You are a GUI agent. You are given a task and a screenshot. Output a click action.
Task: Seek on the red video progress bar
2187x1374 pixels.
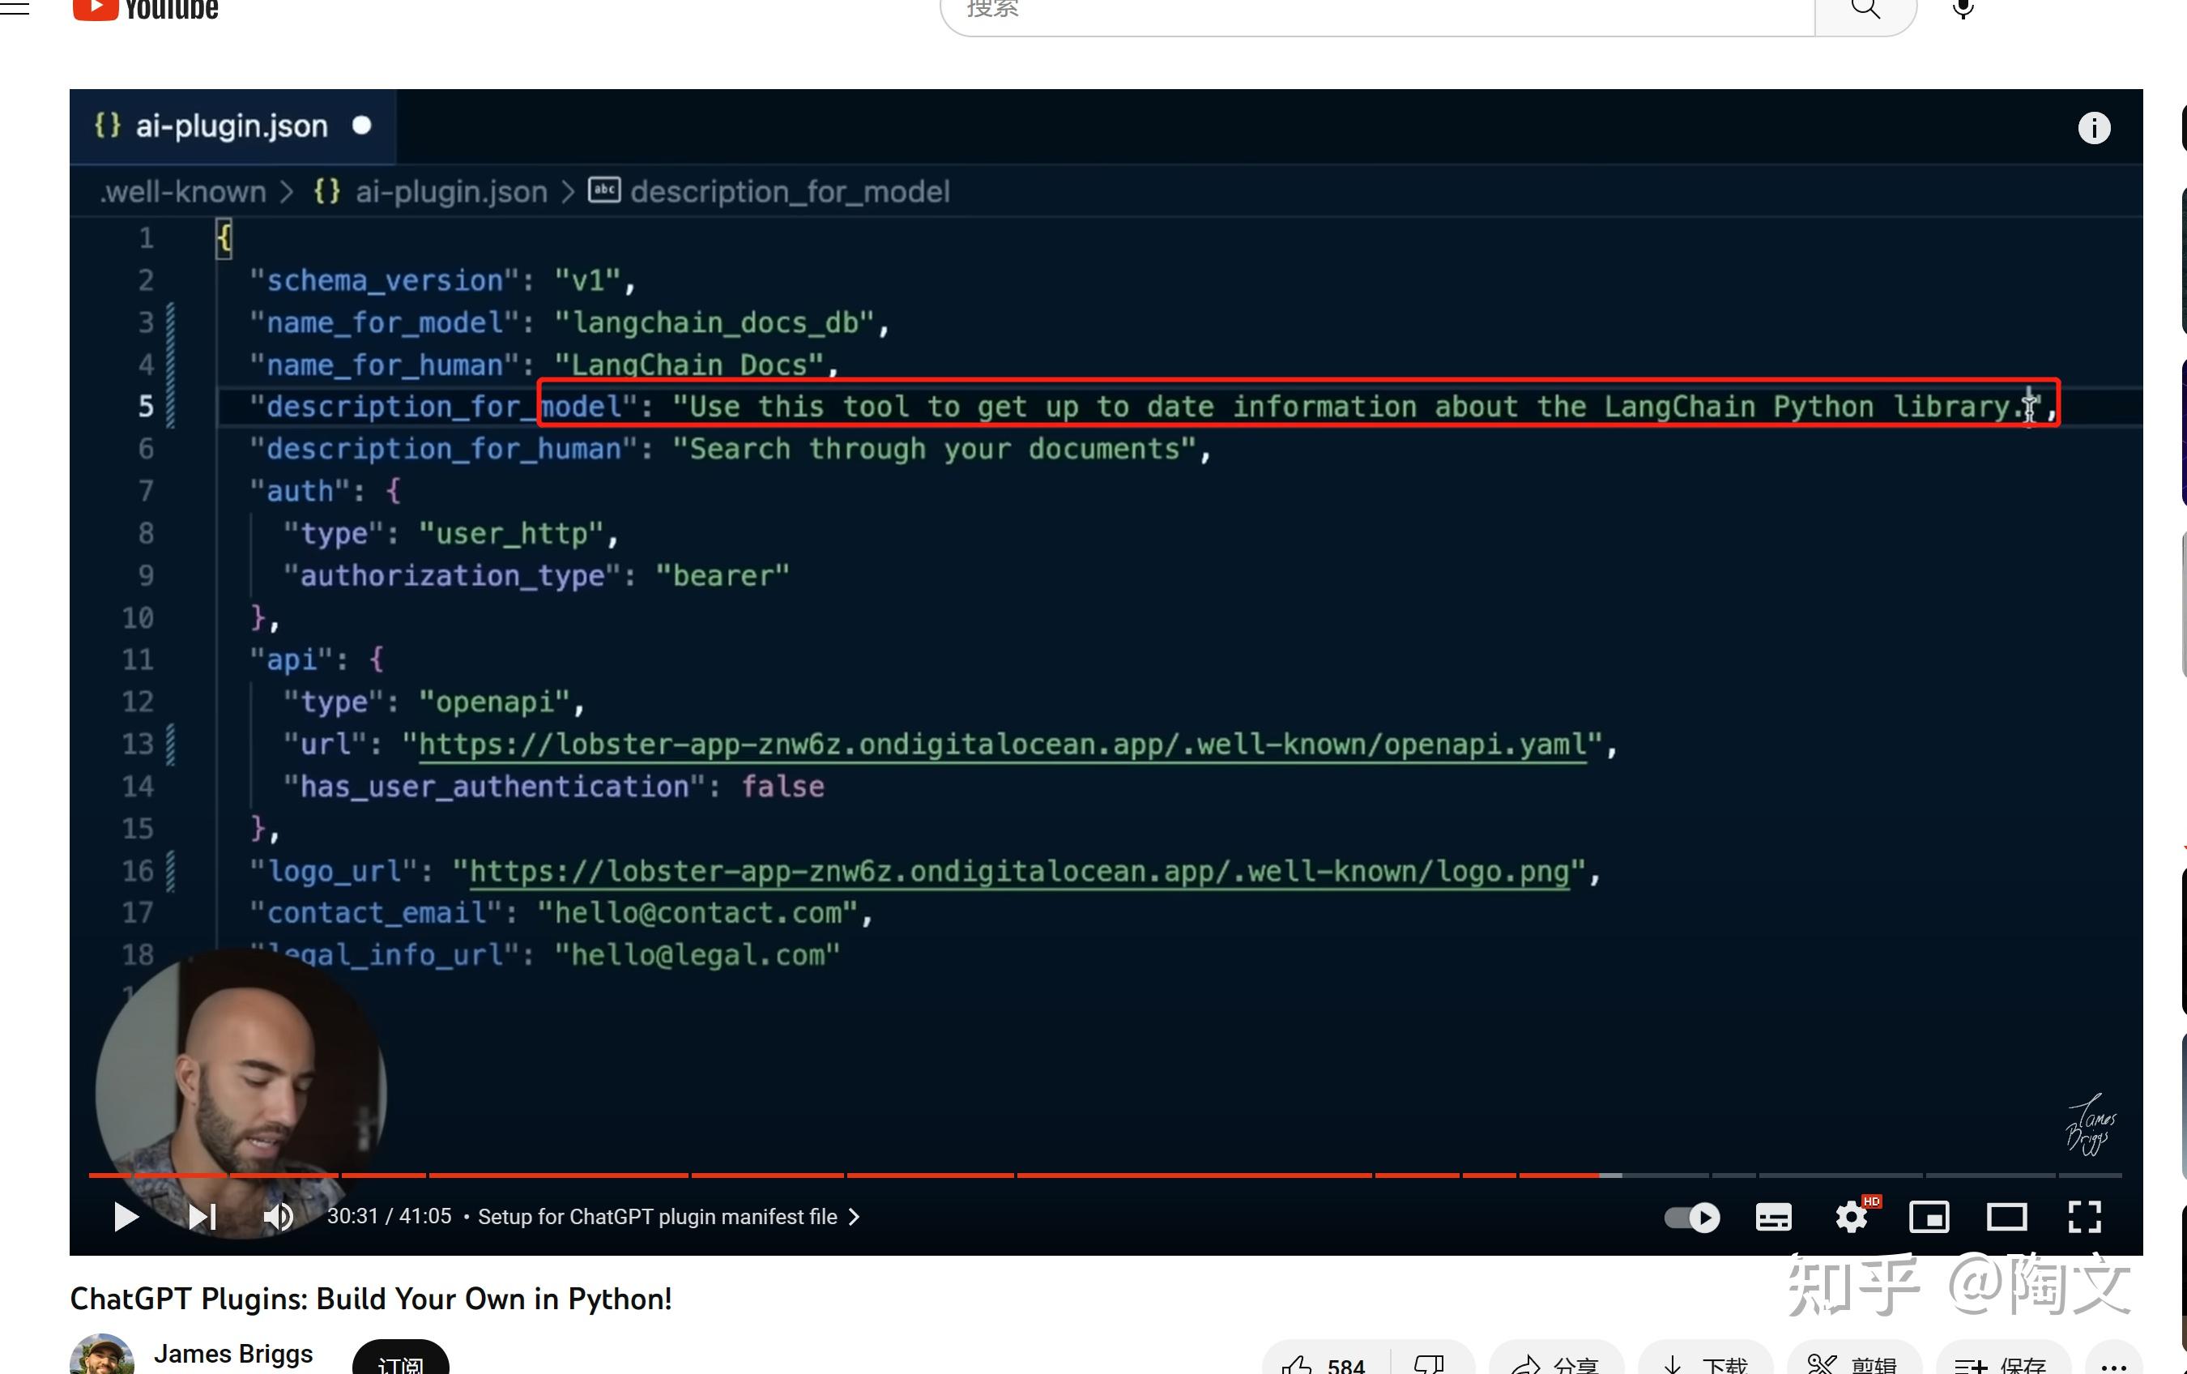908,1176
